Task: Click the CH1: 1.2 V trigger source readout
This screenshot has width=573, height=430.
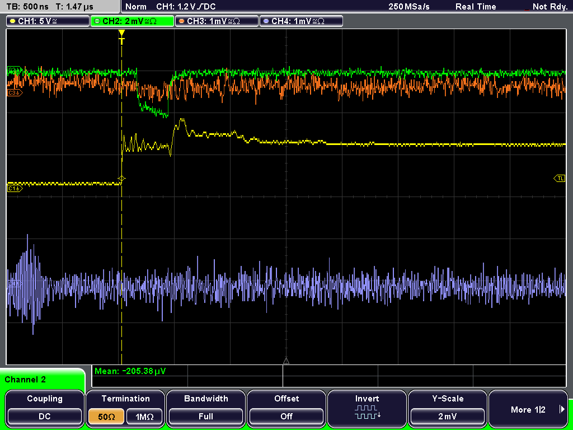Action: click(186, 7)
